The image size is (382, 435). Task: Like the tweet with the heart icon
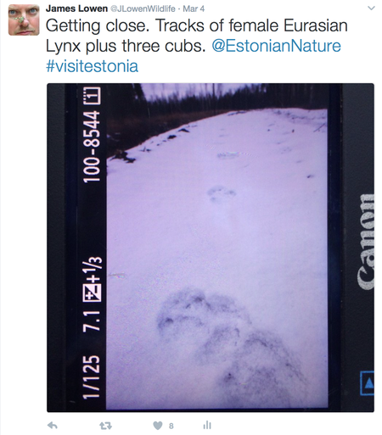click(158, 426)
